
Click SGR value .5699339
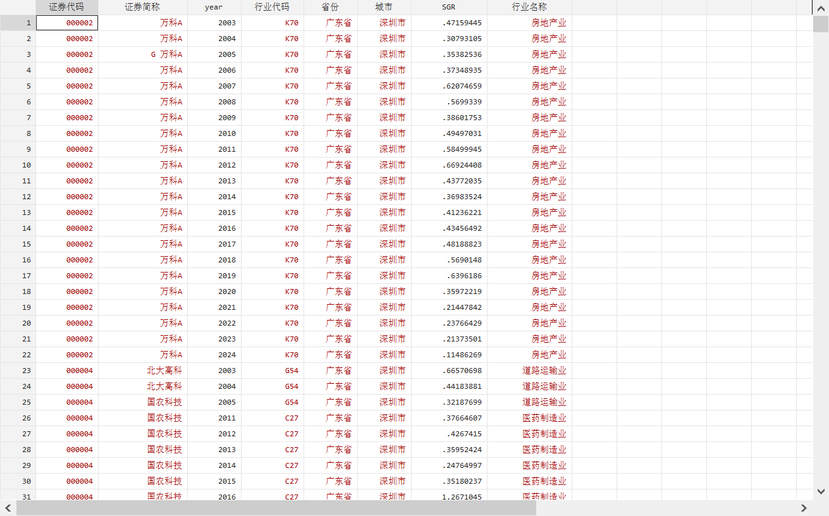click(449, 102)
